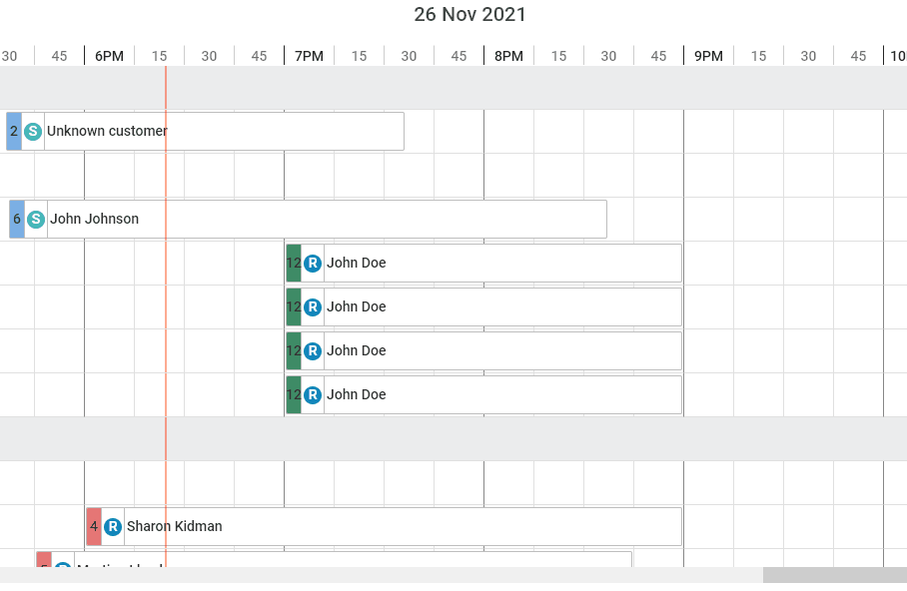The height and width of the screenshot is (591, 907).
Task: Click the horizontal scrollbar thumb at the bottom
Action: (x=834, y=575)
